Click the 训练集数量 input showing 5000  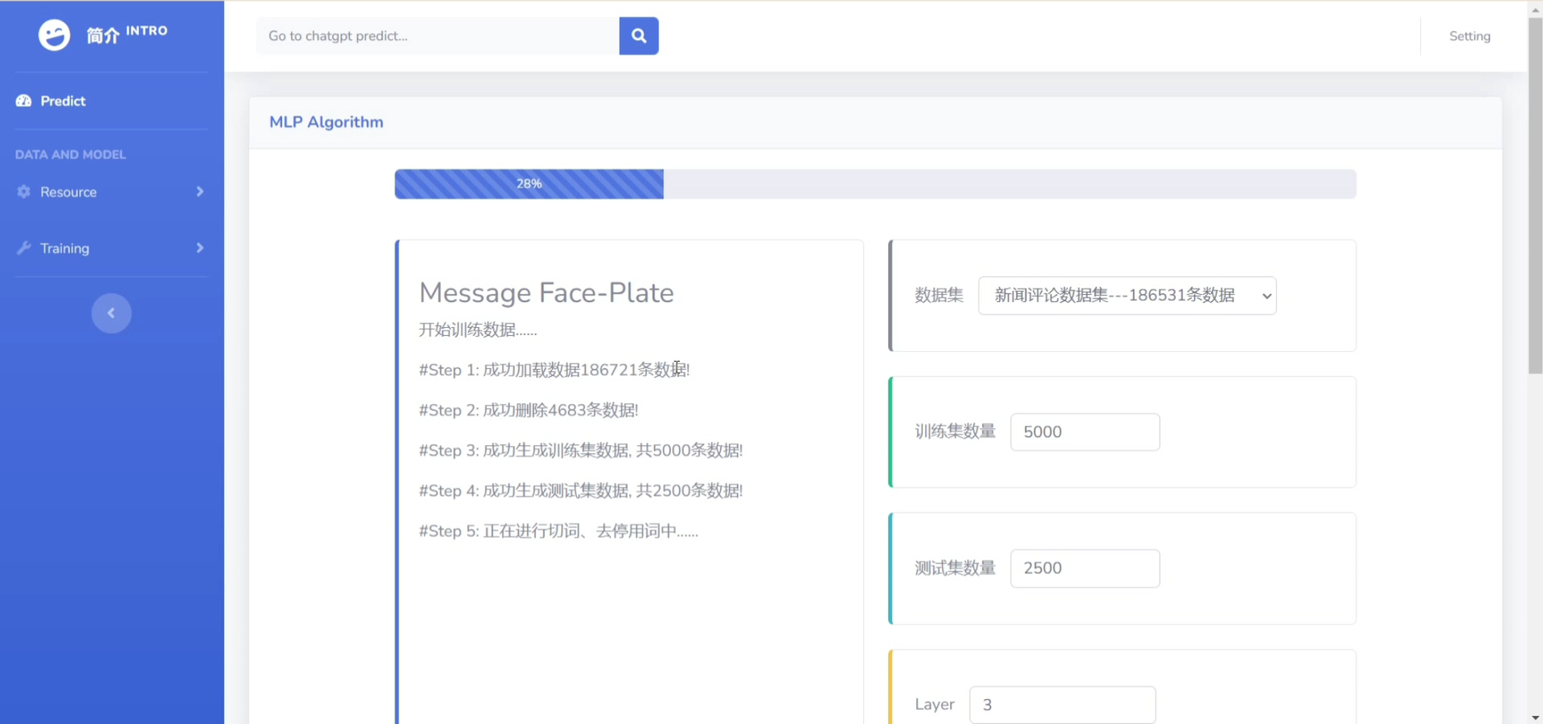pos(1085,432)
